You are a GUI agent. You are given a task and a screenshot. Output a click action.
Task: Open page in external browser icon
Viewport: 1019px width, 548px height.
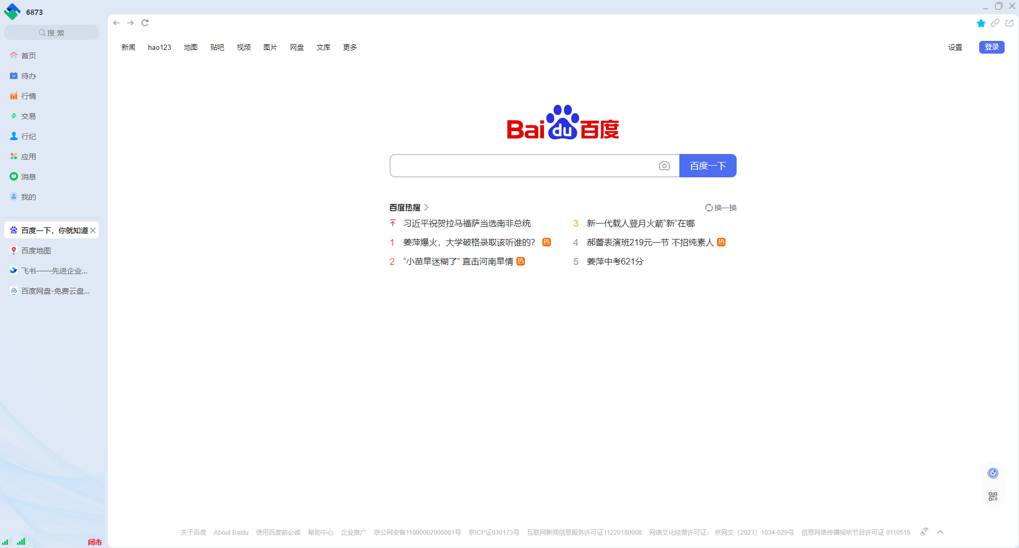tap(1009, 23)
